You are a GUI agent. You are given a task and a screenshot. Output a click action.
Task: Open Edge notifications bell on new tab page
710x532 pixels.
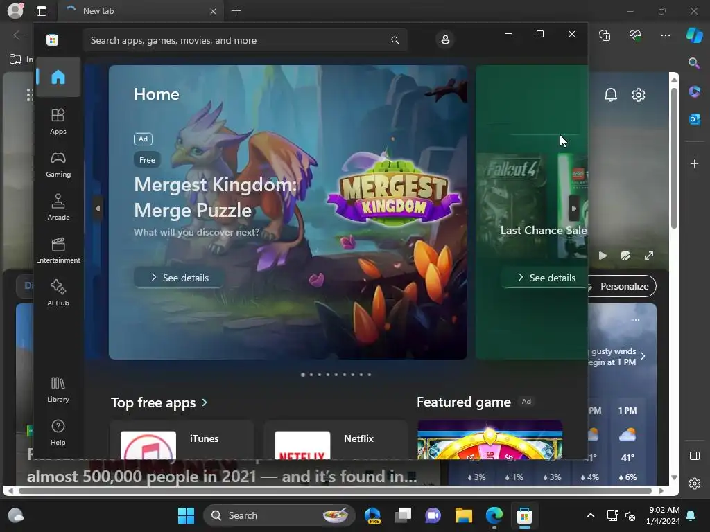click(x=611, y=94)
